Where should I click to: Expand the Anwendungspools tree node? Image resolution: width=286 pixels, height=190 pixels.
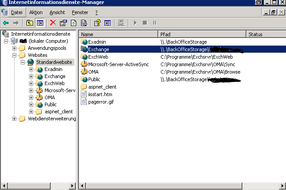[15, 48]
